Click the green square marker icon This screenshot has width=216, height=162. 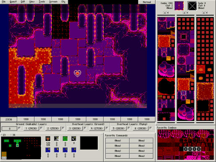click(x=65, y=139)
